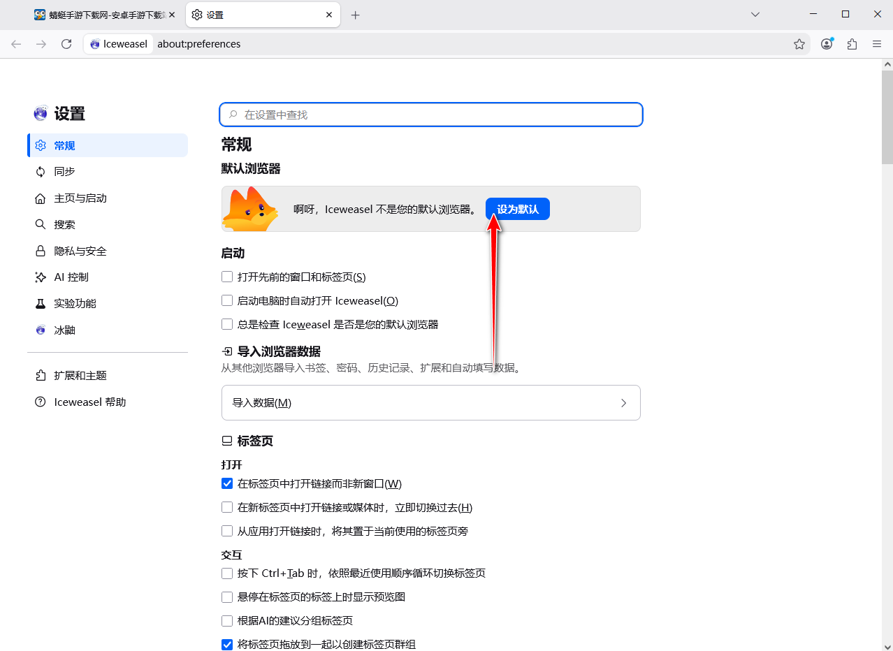The height and width of the screenshot is (651, 893).
Task: Open the 隐私与安全 settings category
Action: click(108, 251)
